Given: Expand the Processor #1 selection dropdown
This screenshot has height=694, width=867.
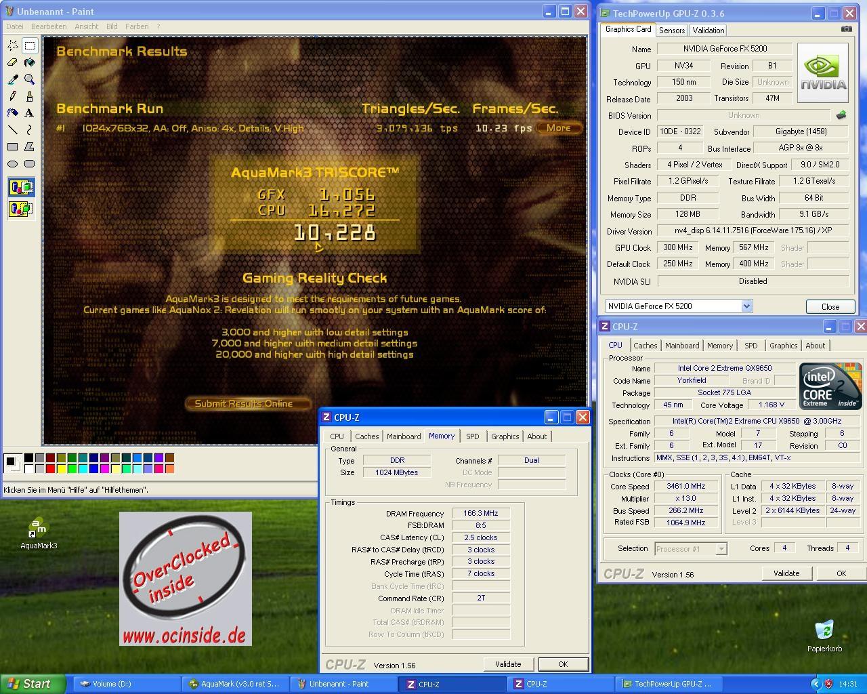Looking at the screenshot, I should tap(721, 549).
